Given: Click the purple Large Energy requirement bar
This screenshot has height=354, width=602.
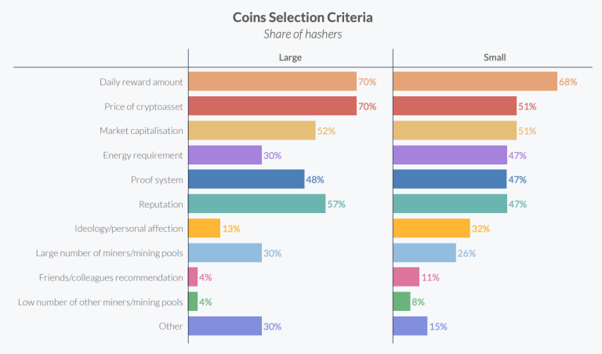Looking at the screenshot, I should point(225,155).
